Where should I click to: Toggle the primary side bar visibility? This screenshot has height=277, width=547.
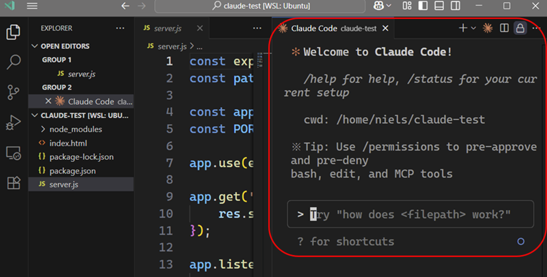(423, 5)
